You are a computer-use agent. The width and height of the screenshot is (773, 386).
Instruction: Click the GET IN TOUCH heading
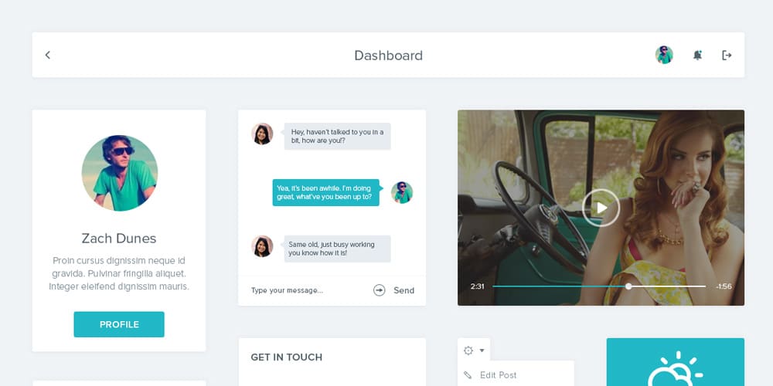click(x=287, y=357)
